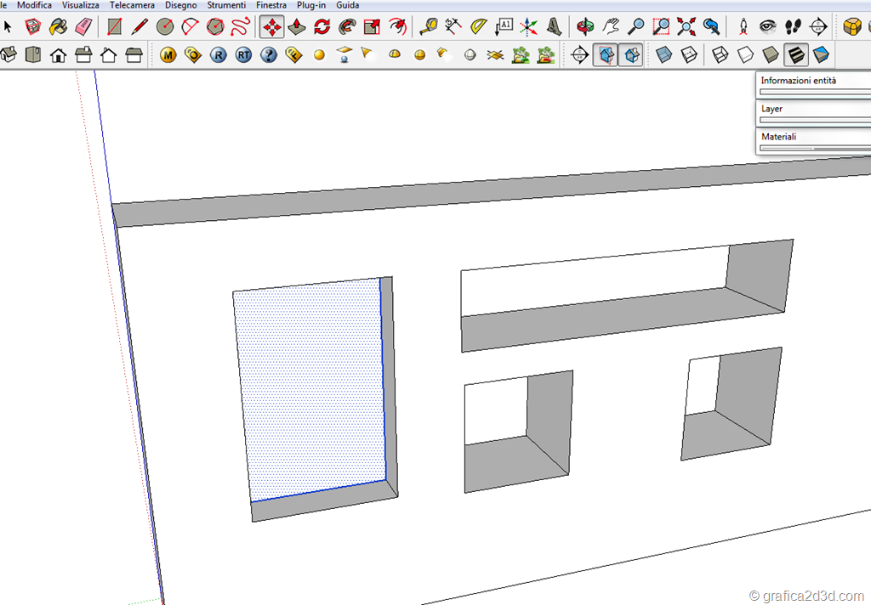This screenshot has width=871, height=605.
Task: Select the 3D Text tool
Action: 554,27
